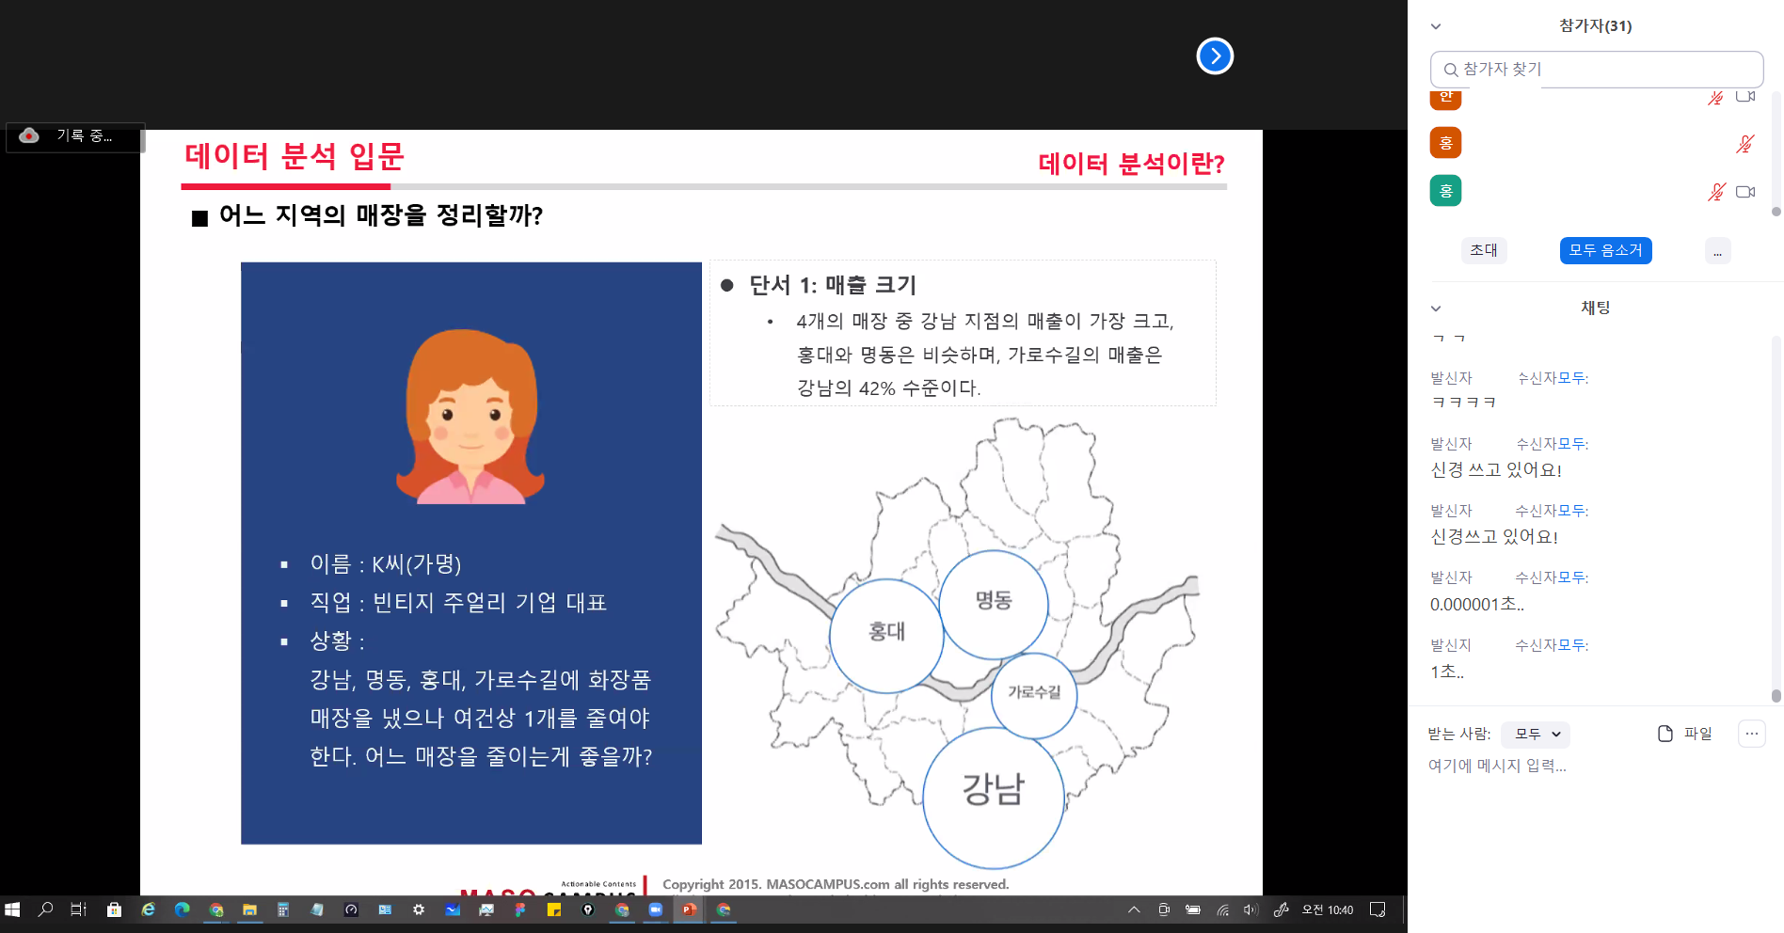This screenshot has width=1784, height=933.
Task: Click the Figma taskbar icon
Action: pos(520,909)
